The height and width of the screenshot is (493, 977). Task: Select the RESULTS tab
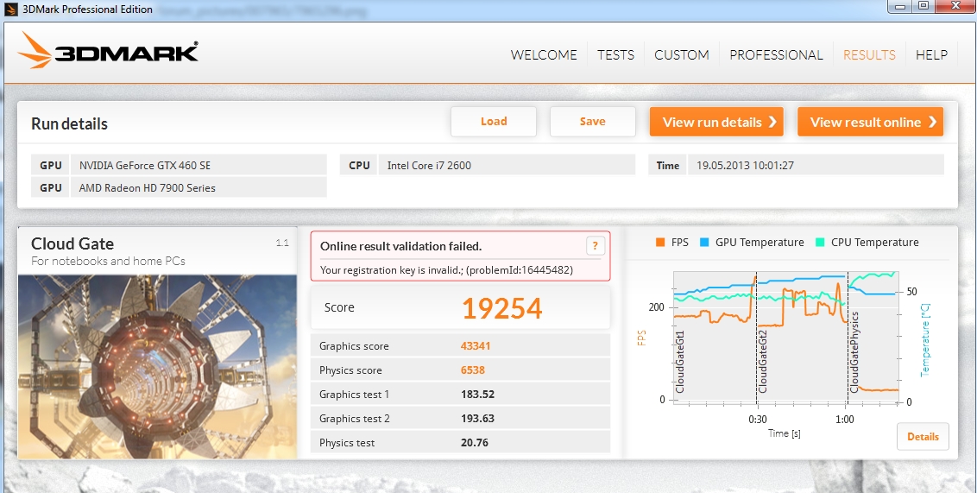(x=869, y=55)
